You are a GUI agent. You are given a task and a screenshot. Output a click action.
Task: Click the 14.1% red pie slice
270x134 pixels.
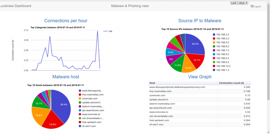coord(197,60)
